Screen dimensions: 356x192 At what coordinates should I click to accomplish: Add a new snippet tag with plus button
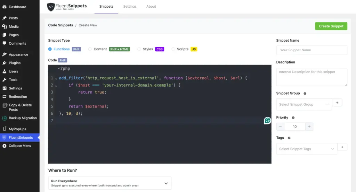click(342, 147)
